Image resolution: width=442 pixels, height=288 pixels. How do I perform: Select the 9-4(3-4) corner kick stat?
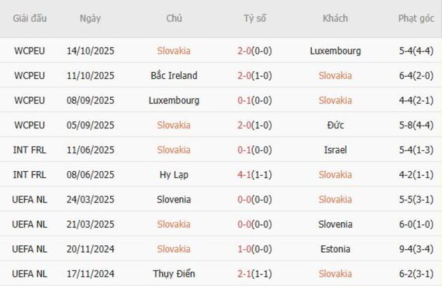pos(415,249)
